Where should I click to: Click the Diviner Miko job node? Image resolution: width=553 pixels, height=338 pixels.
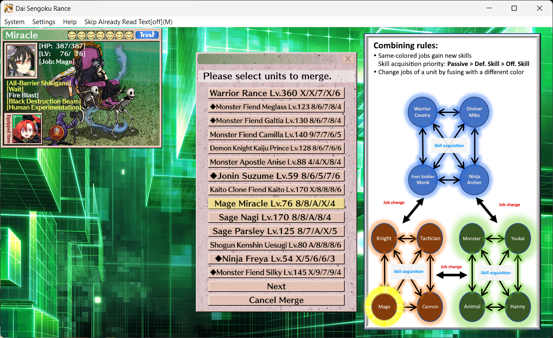(x=474, y=112)
